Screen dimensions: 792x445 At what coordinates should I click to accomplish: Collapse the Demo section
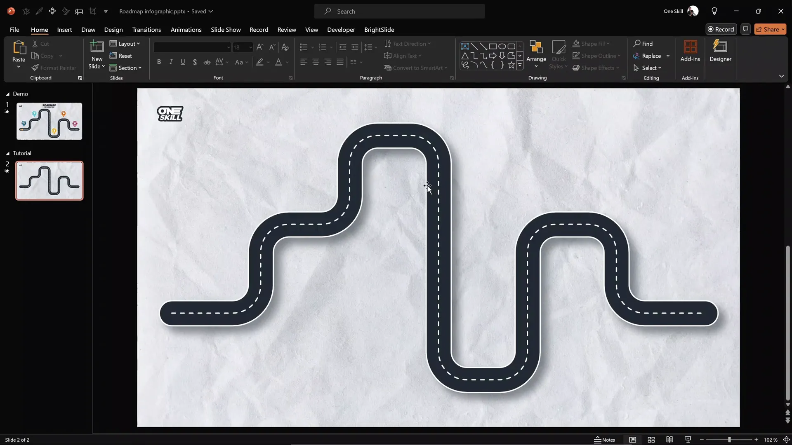pos(7,94)
